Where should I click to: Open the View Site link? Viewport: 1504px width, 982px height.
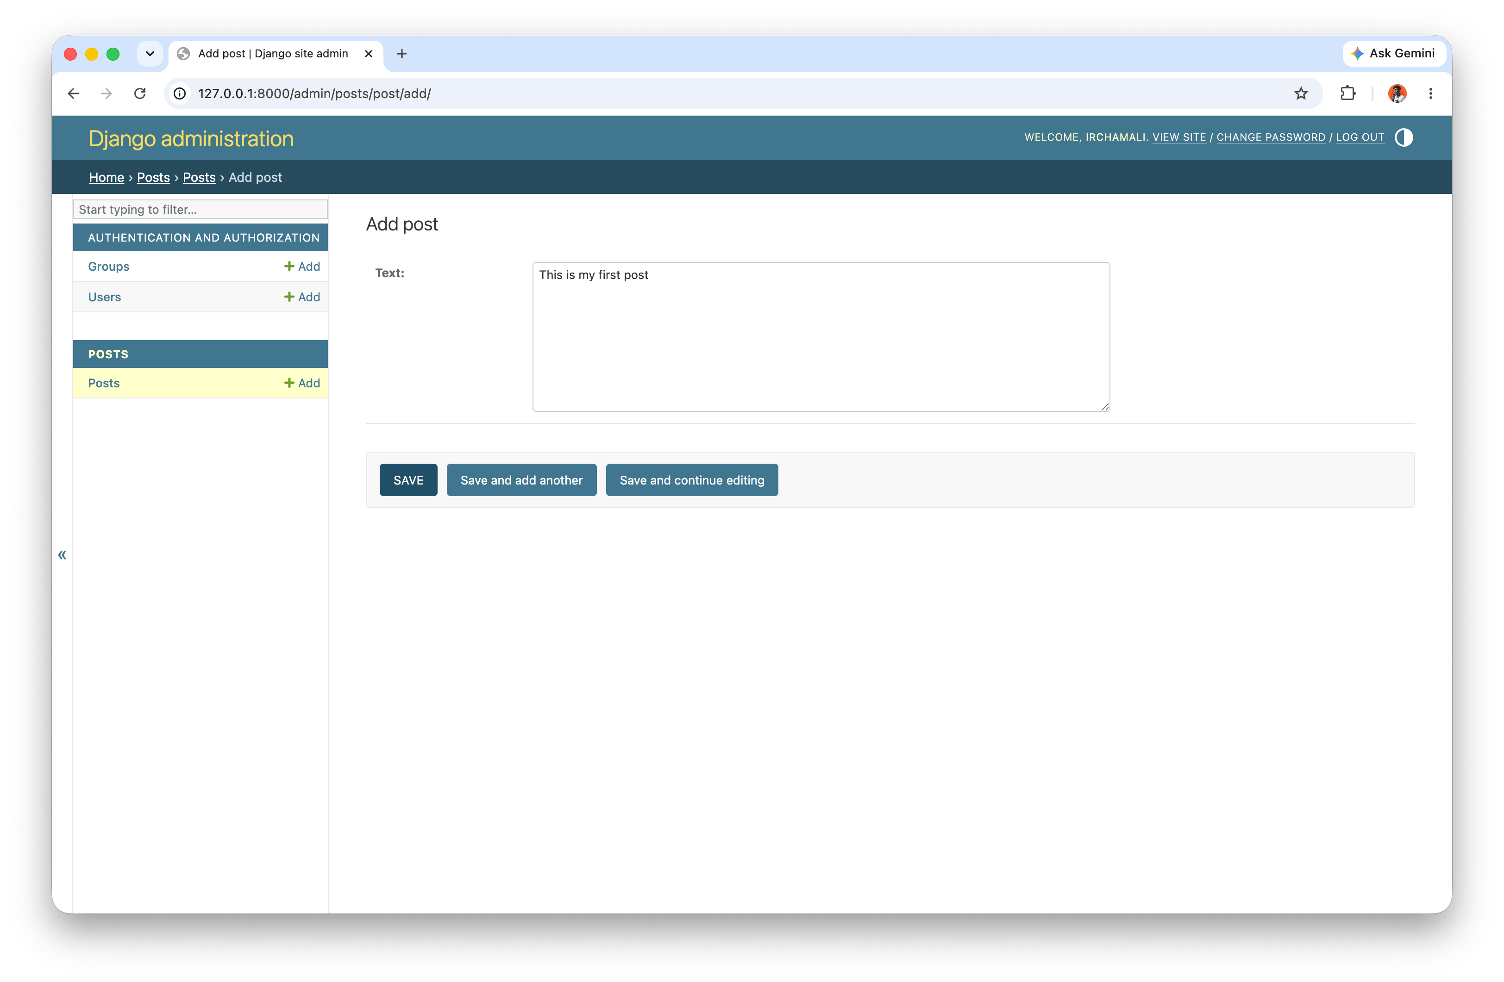(x=1179, y=137)
